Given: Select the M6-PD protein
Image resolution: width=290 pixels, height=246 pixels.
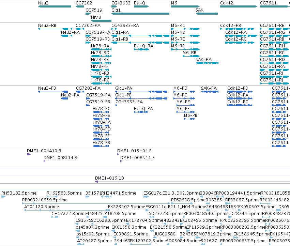Looking at the screenshot, I should 184,92.
